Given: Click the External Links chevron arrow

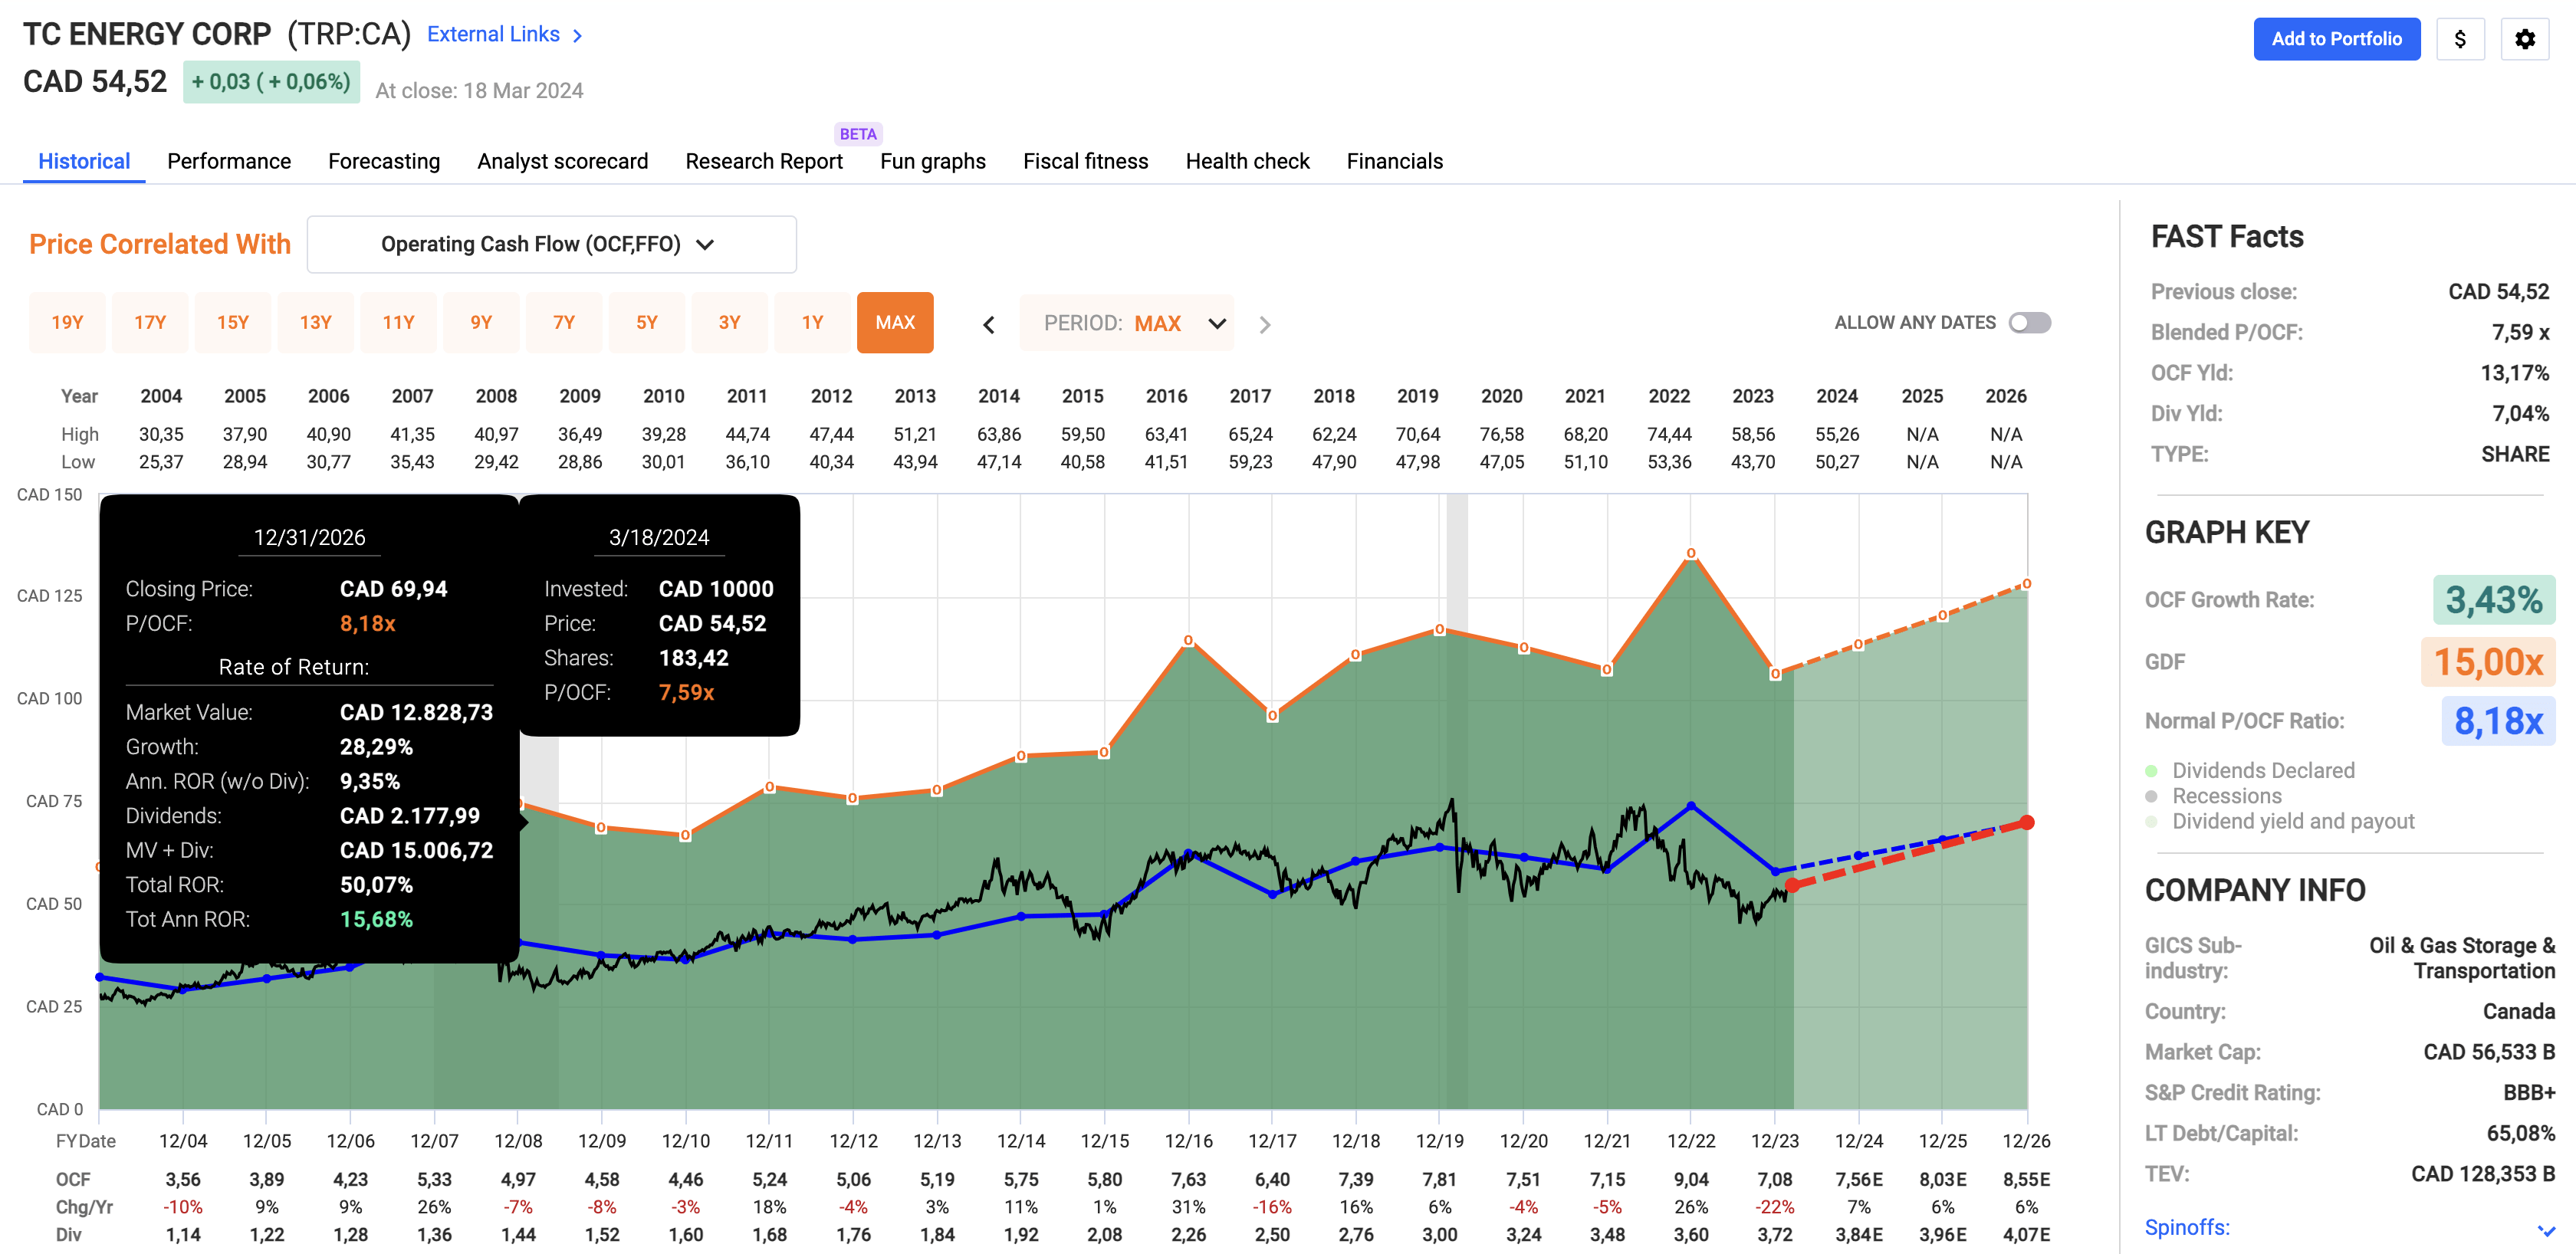Looking at the screenshot, I should coord(577,36).
